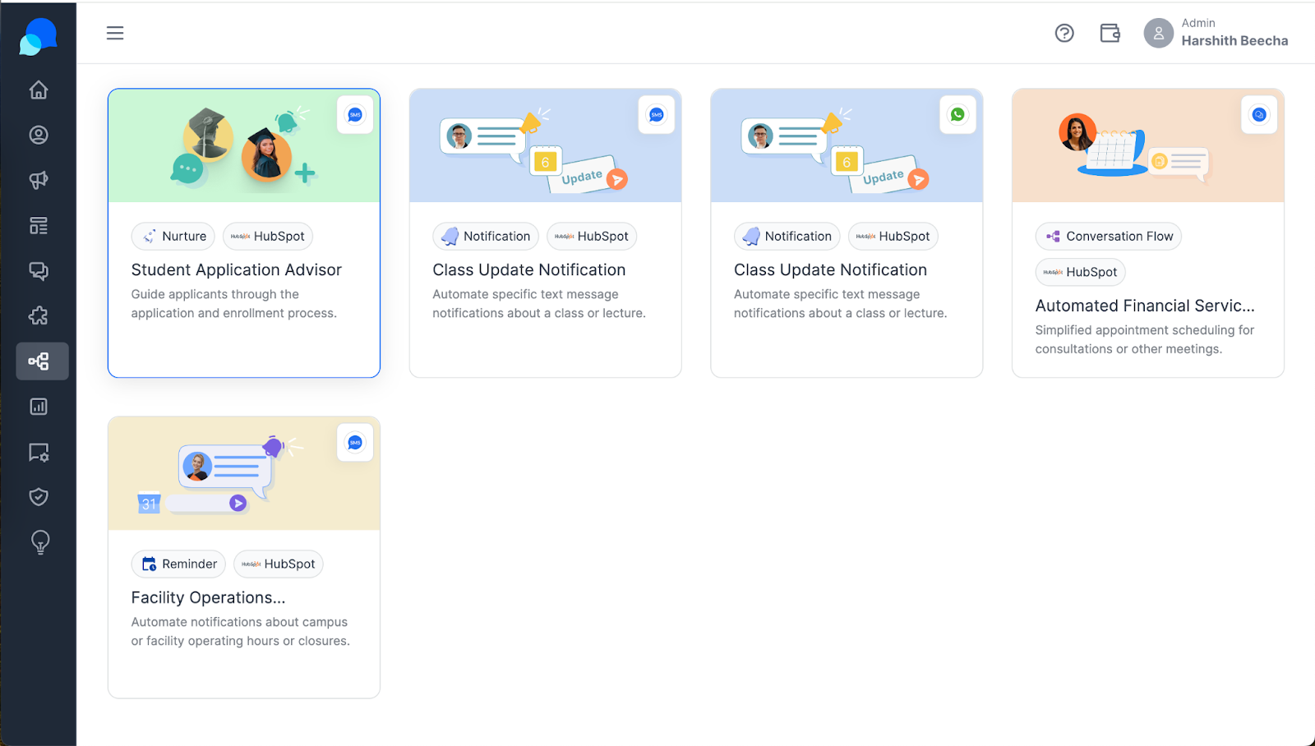This screenshot has height=746, width=1315.
Task: Click the thumbnail of the WhatsApp Class Update card
Action: click(x=847, y=145)
